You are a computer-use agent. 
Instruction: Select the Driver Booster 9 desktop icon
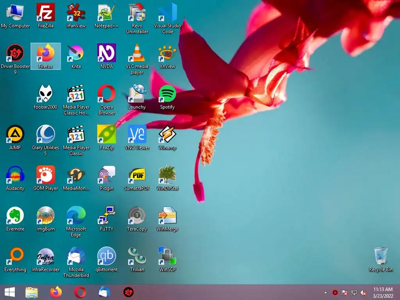[15, 59]
